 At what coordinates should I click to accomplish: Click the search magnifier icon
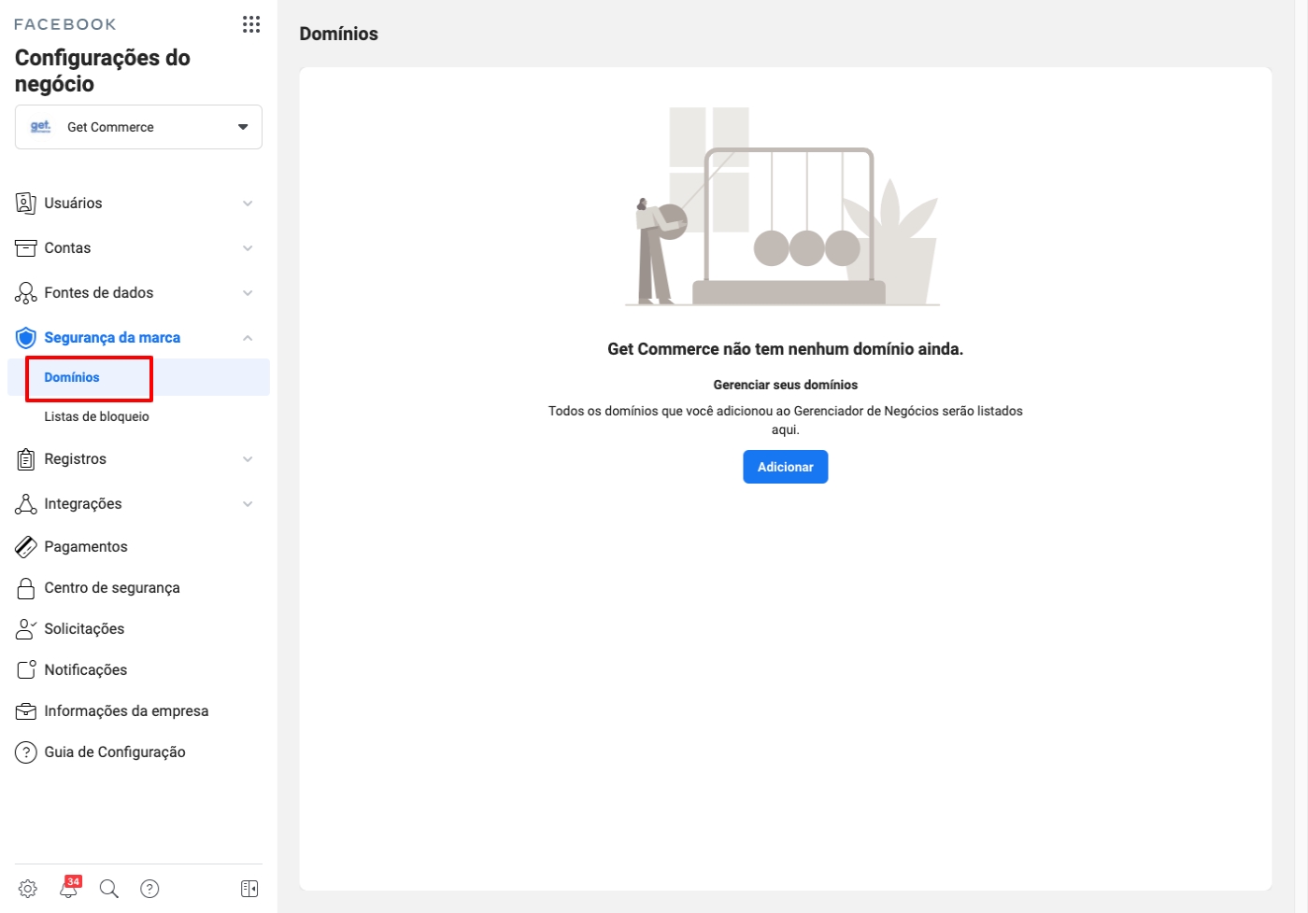click(109, 889)
